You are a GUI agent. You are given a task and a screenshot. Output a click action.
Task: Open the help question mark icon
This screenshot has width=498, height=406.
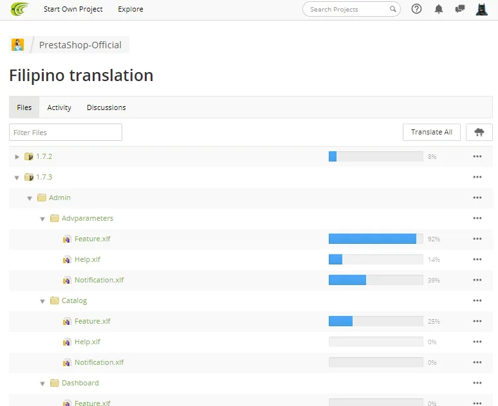(416, 9)
